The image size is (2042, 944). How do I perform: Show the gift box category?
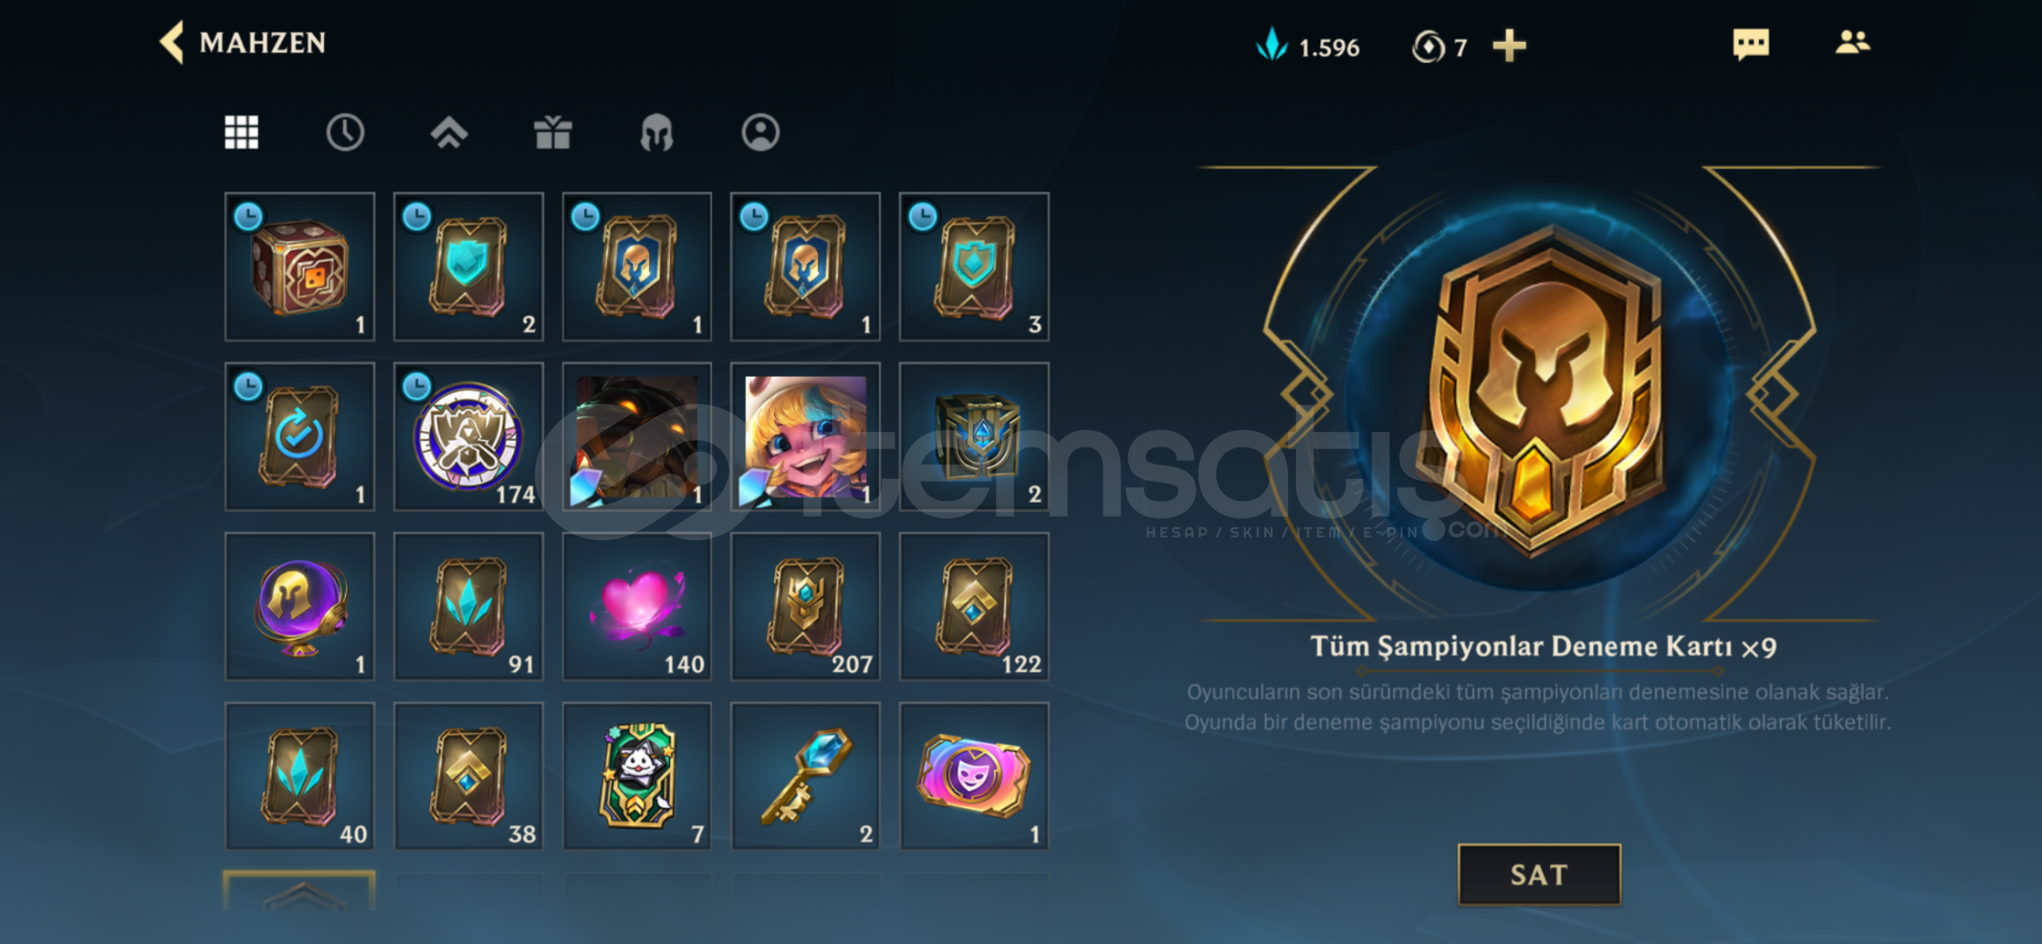pos(553,133)
